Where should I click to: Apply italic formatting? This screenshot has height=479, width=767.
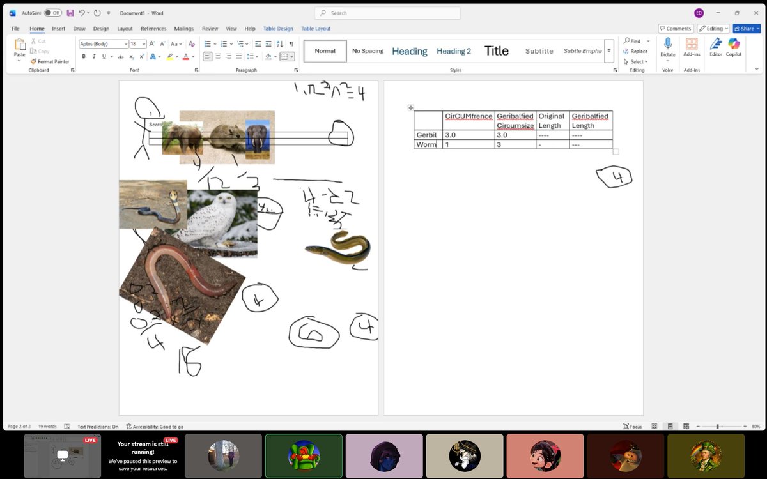click(x=94, y=56)
